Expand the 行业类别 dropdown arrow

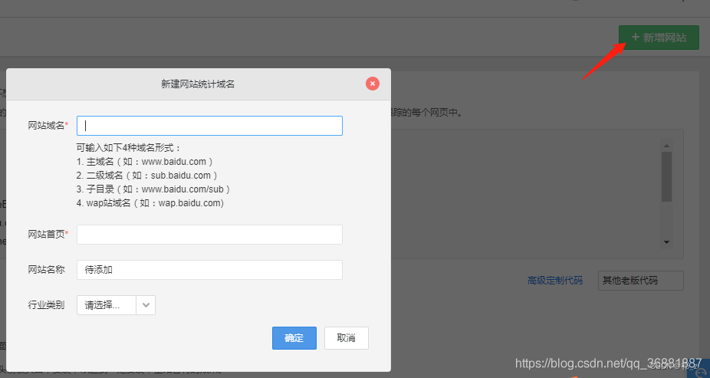click(x=146, y=305)
